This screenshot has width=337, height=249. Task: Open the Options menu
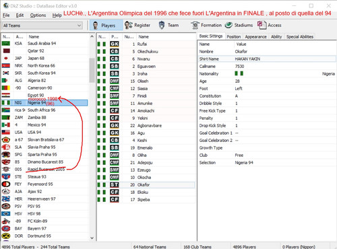[x=38, y=15]
